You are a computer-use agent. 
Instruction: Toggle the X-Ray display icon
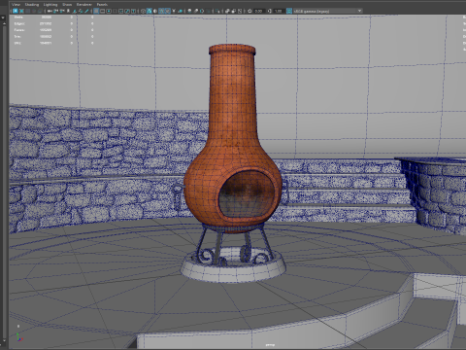(227, 11)
